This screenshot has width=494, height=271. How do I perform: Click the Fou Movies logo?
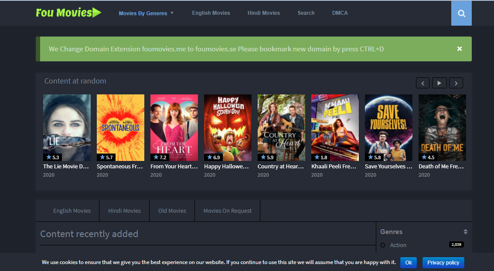click(69, 13)
